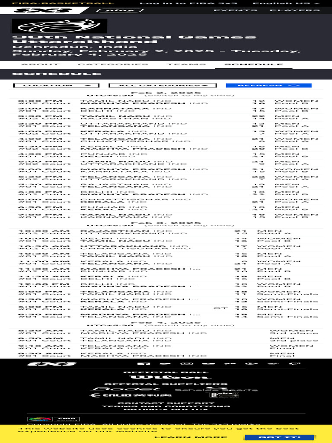Click Switch to my time under Feb 2

(x=189, y=96)
